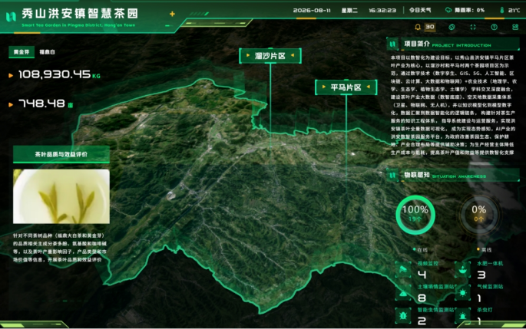
Task: Click the 星期二 weekday label
Action: (x=349, y=11)
